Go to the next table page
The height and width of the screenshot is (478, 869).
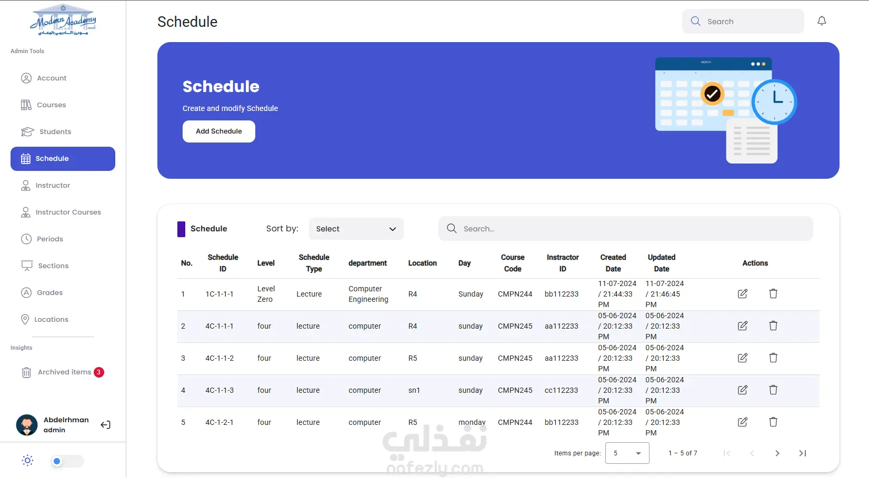(x=777, y=453)
